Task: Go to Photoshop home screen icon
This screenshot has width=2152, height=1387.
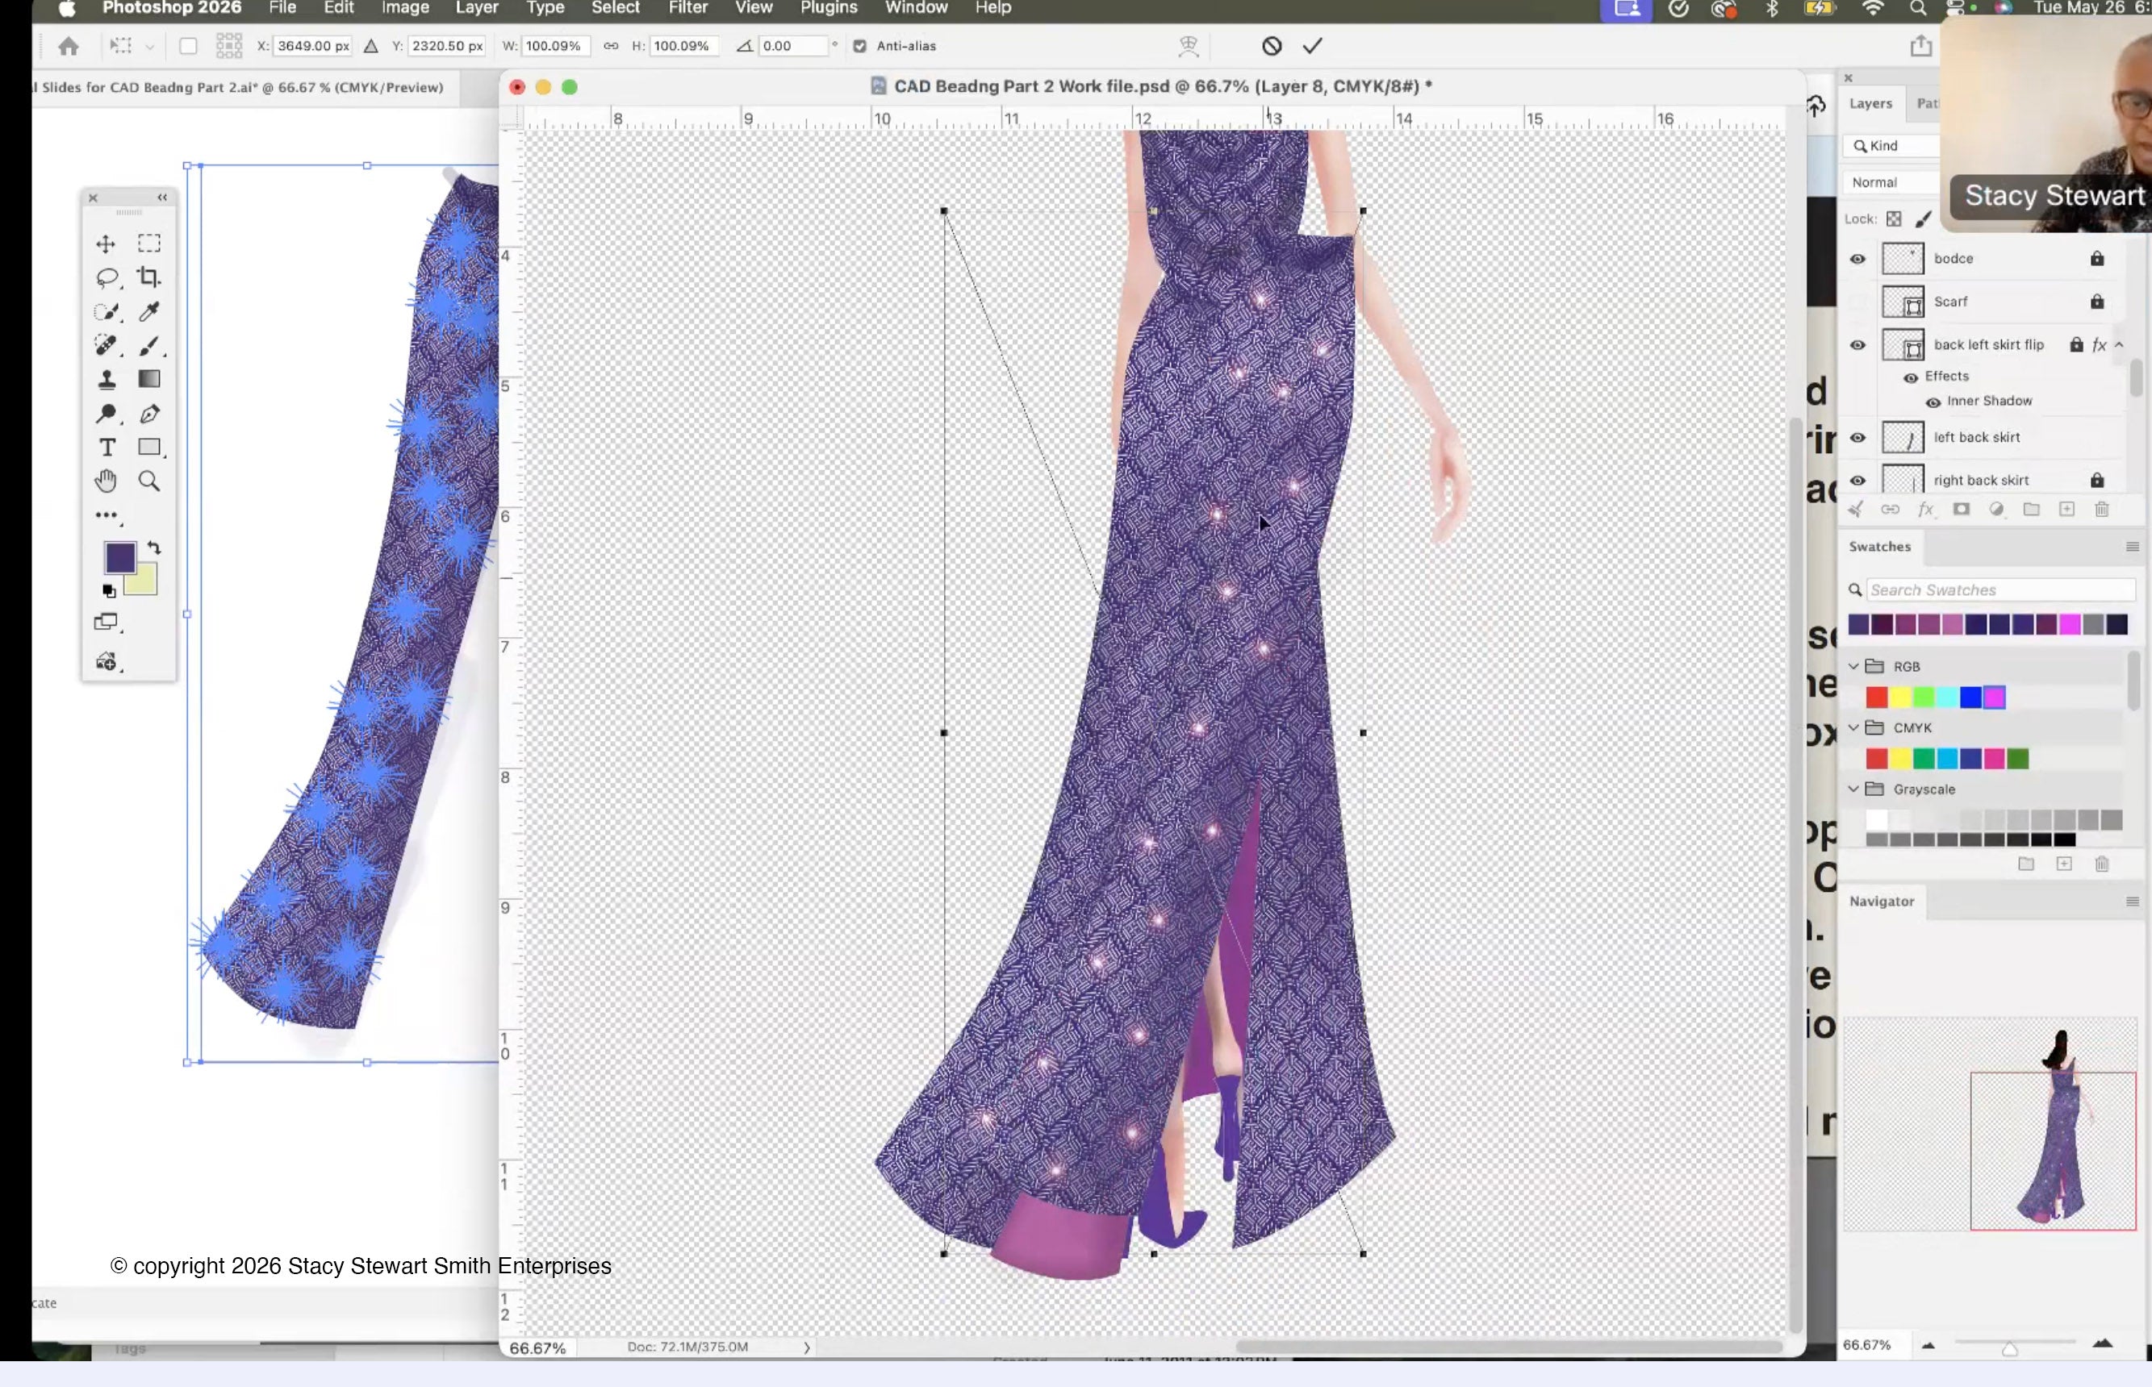Action: [69, 46]
